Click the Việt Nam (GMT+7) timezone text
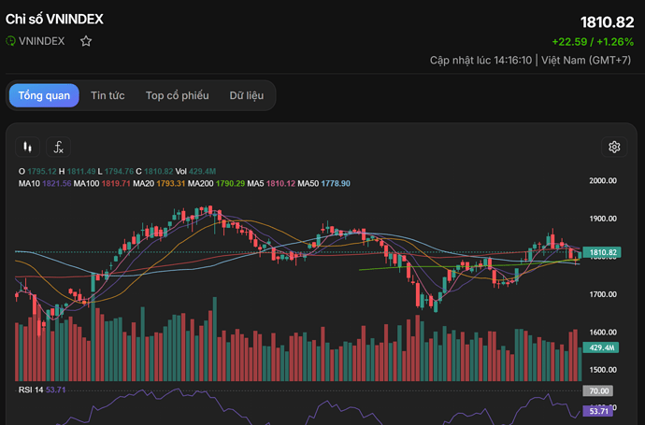 click(x=586, y=61)
